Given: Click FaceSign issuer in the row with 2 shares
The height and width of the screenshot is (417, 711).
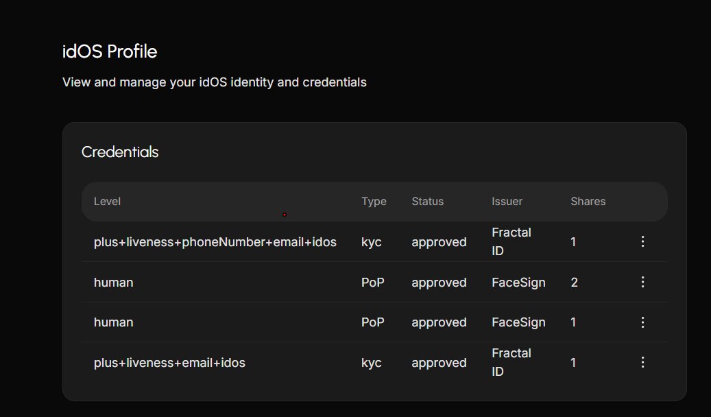Looking at the screenshot, I should 519,283.
